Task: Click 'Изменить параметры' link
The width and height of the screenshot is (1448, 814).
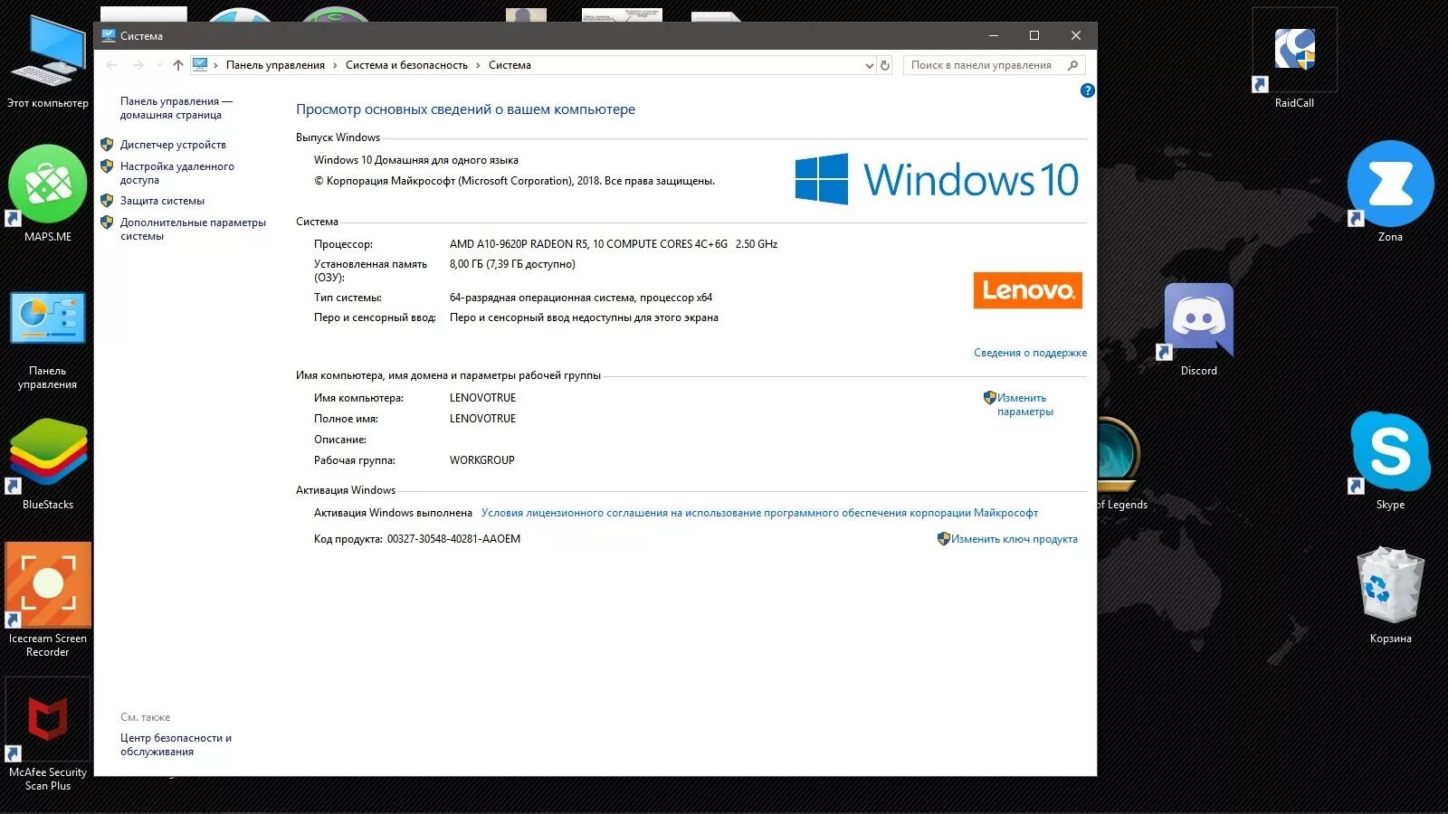Action: 1024,404
